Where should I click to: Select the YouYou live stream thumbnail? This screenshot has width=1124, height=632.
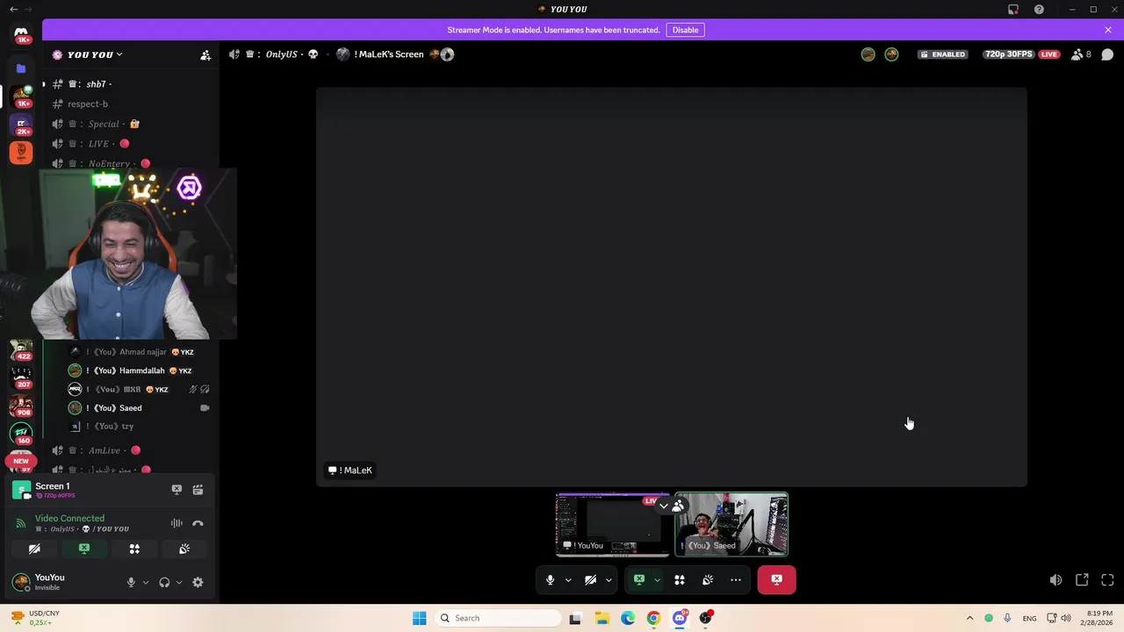pos(612,525)
